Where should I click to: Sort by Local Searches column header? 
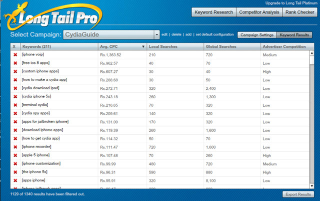point(175,47)
